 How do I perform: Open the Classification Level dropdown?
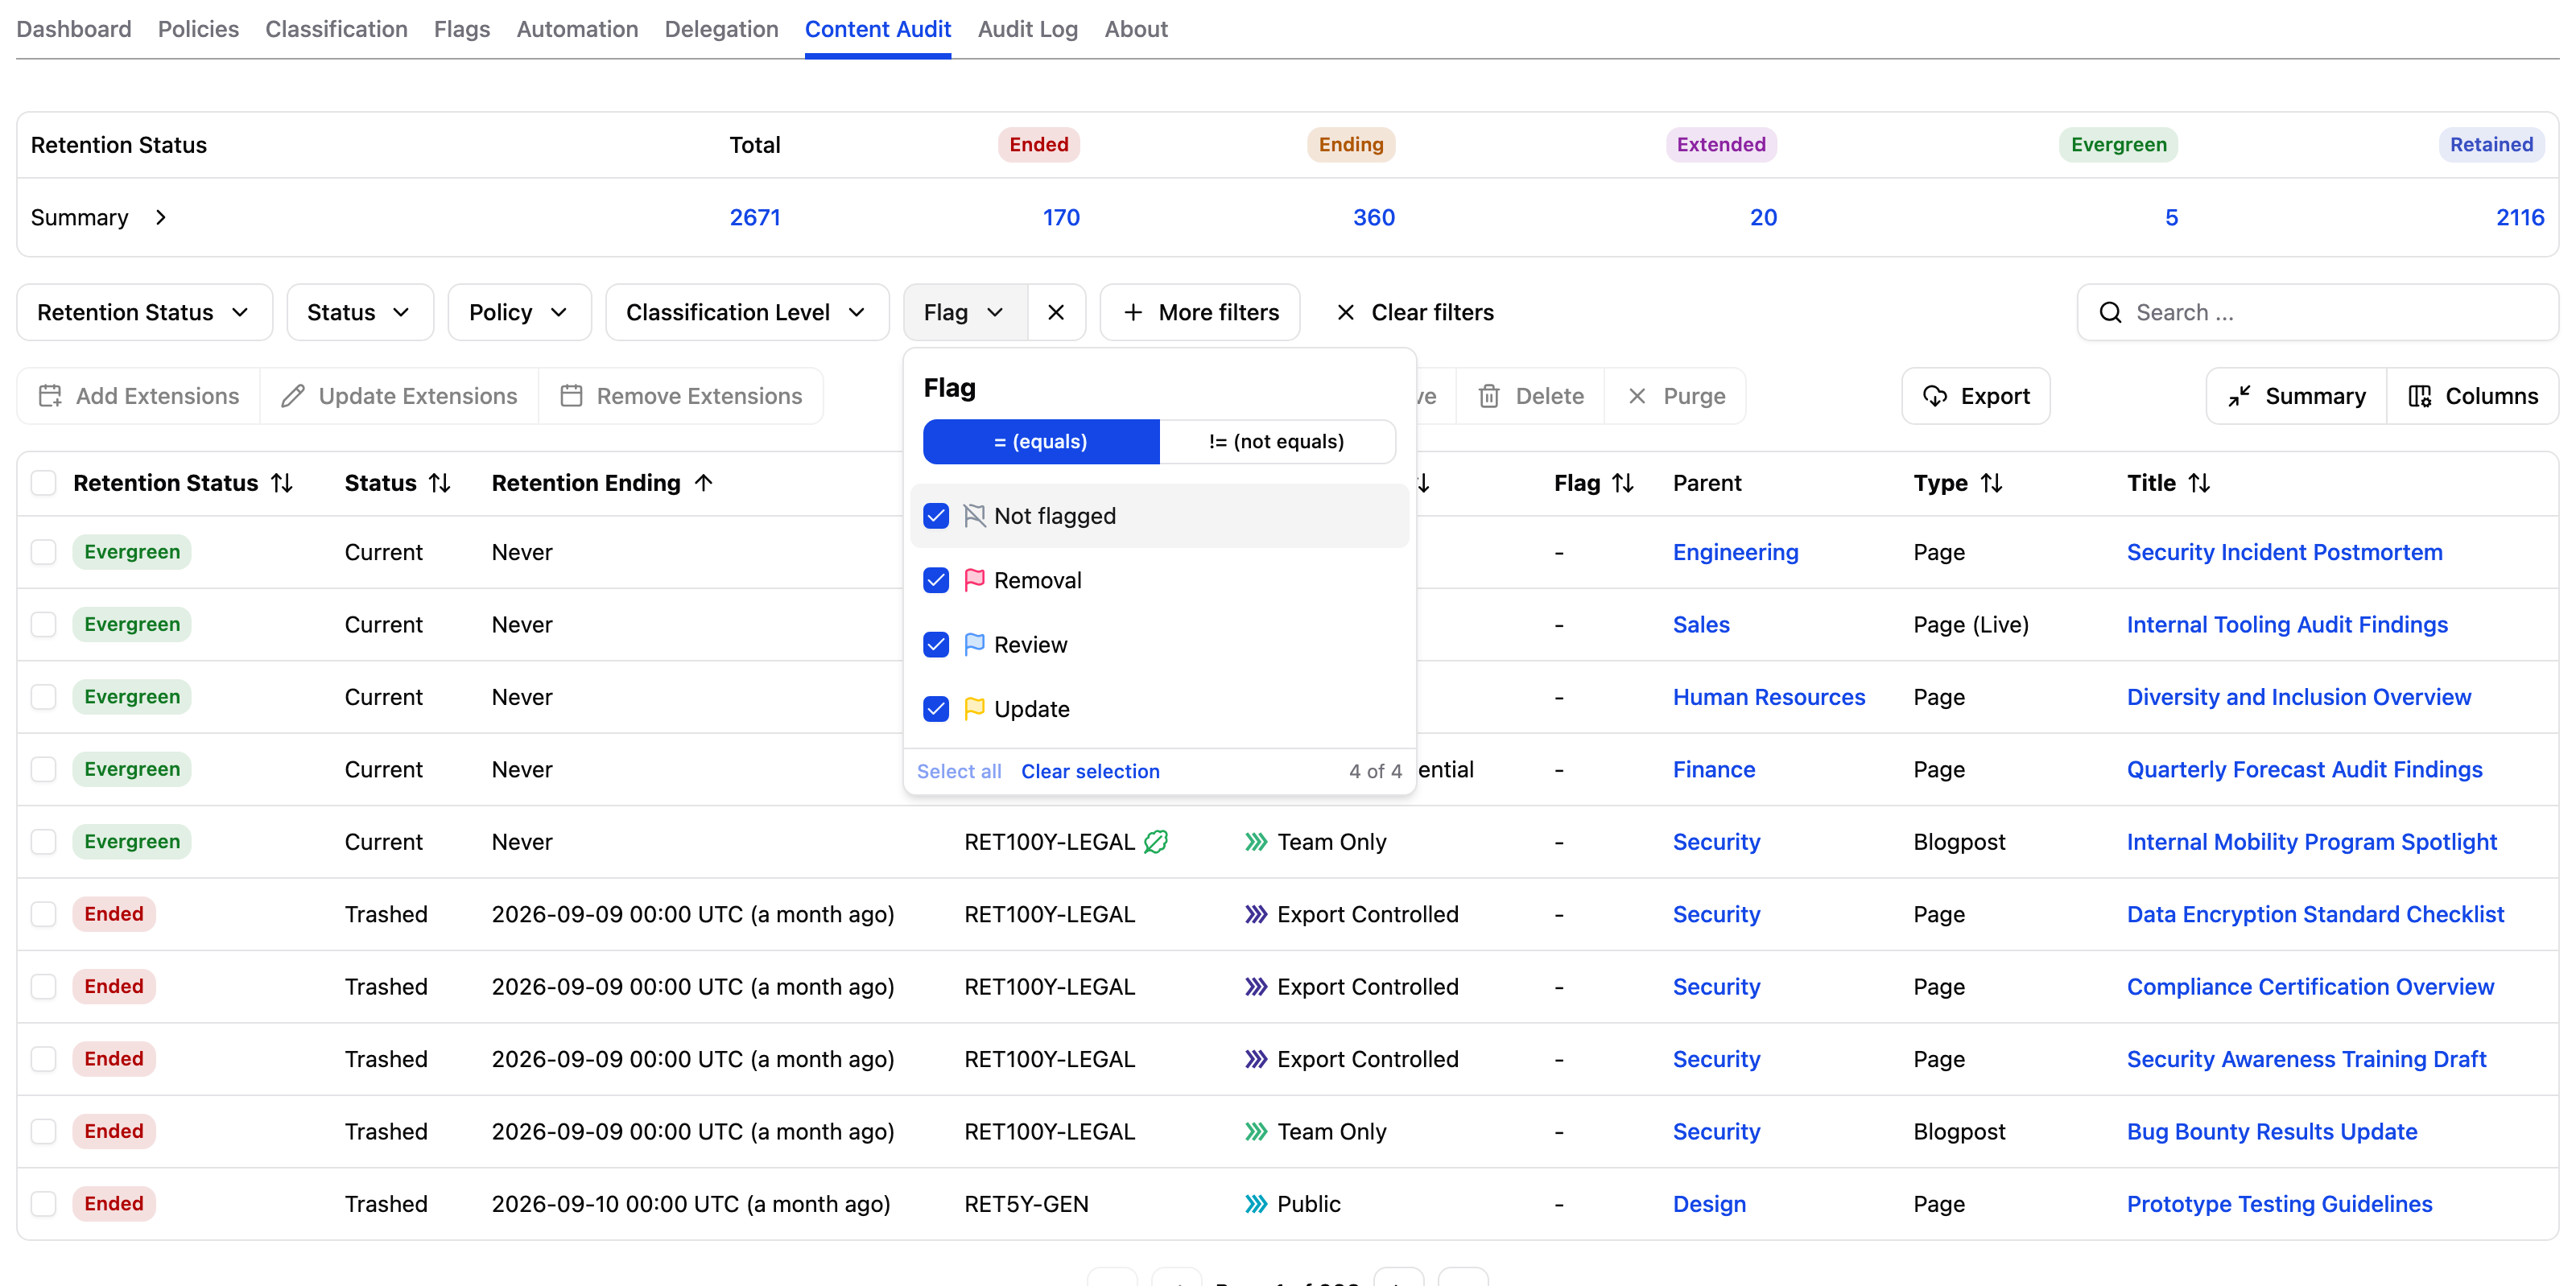747,313
